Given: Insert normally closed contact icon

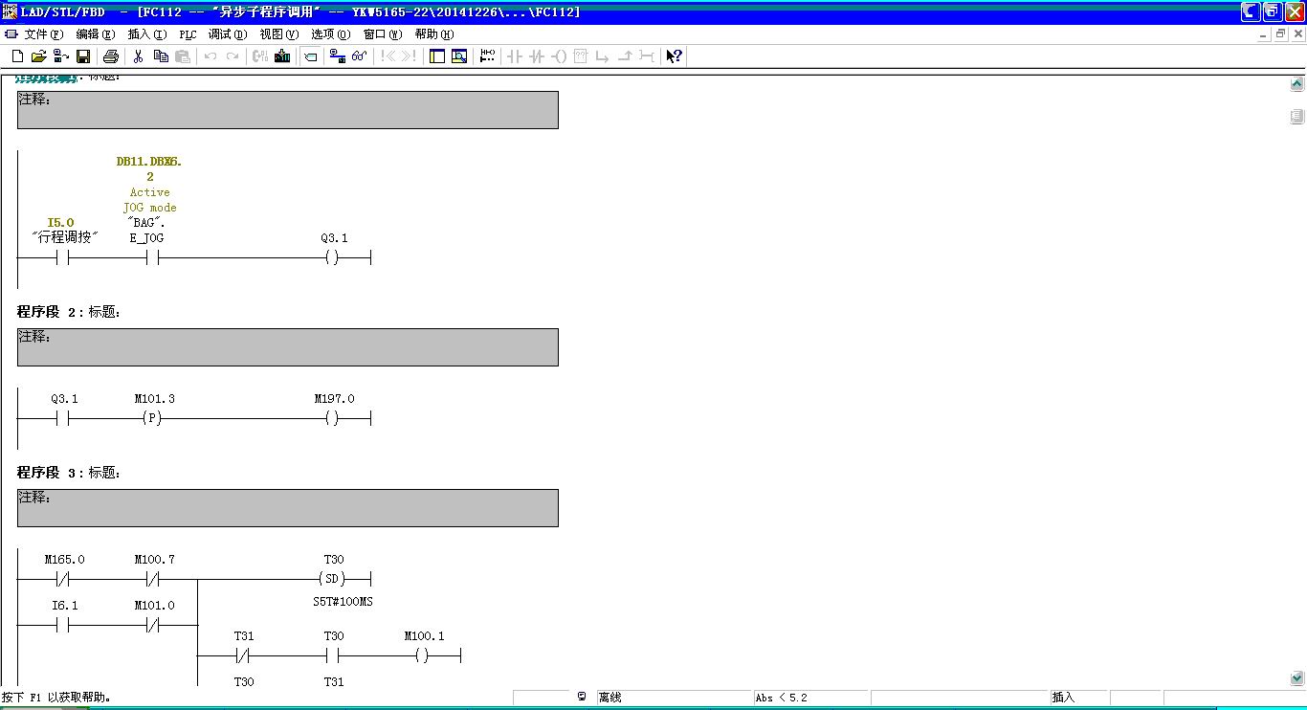Looking at the screenshot, I should point(537,56).
